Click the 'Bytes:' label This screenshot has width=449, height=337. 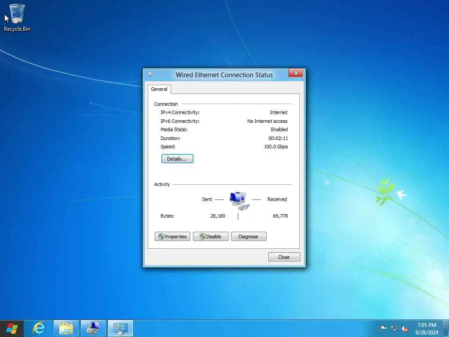pos(167,216)
